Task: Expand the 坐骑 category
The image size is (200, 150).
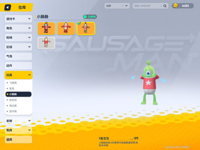Action: tap(18, 121)
